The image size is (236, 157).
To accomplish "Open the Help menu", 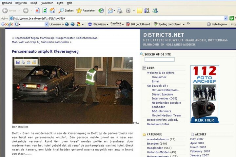I will 69,3.
